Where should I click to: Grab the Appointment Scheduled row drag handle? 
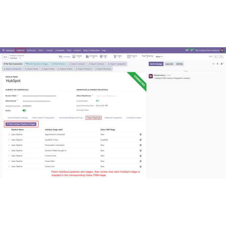pyautogui.click(x=9, y=135)
